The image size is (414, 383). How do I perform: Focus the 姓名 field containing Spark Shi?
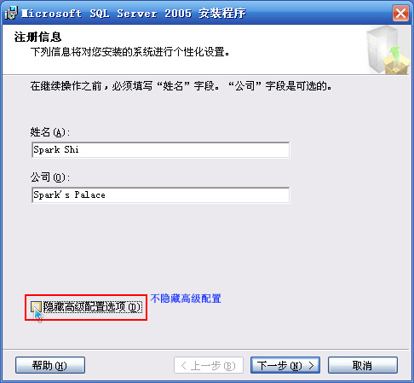(161, 150)
